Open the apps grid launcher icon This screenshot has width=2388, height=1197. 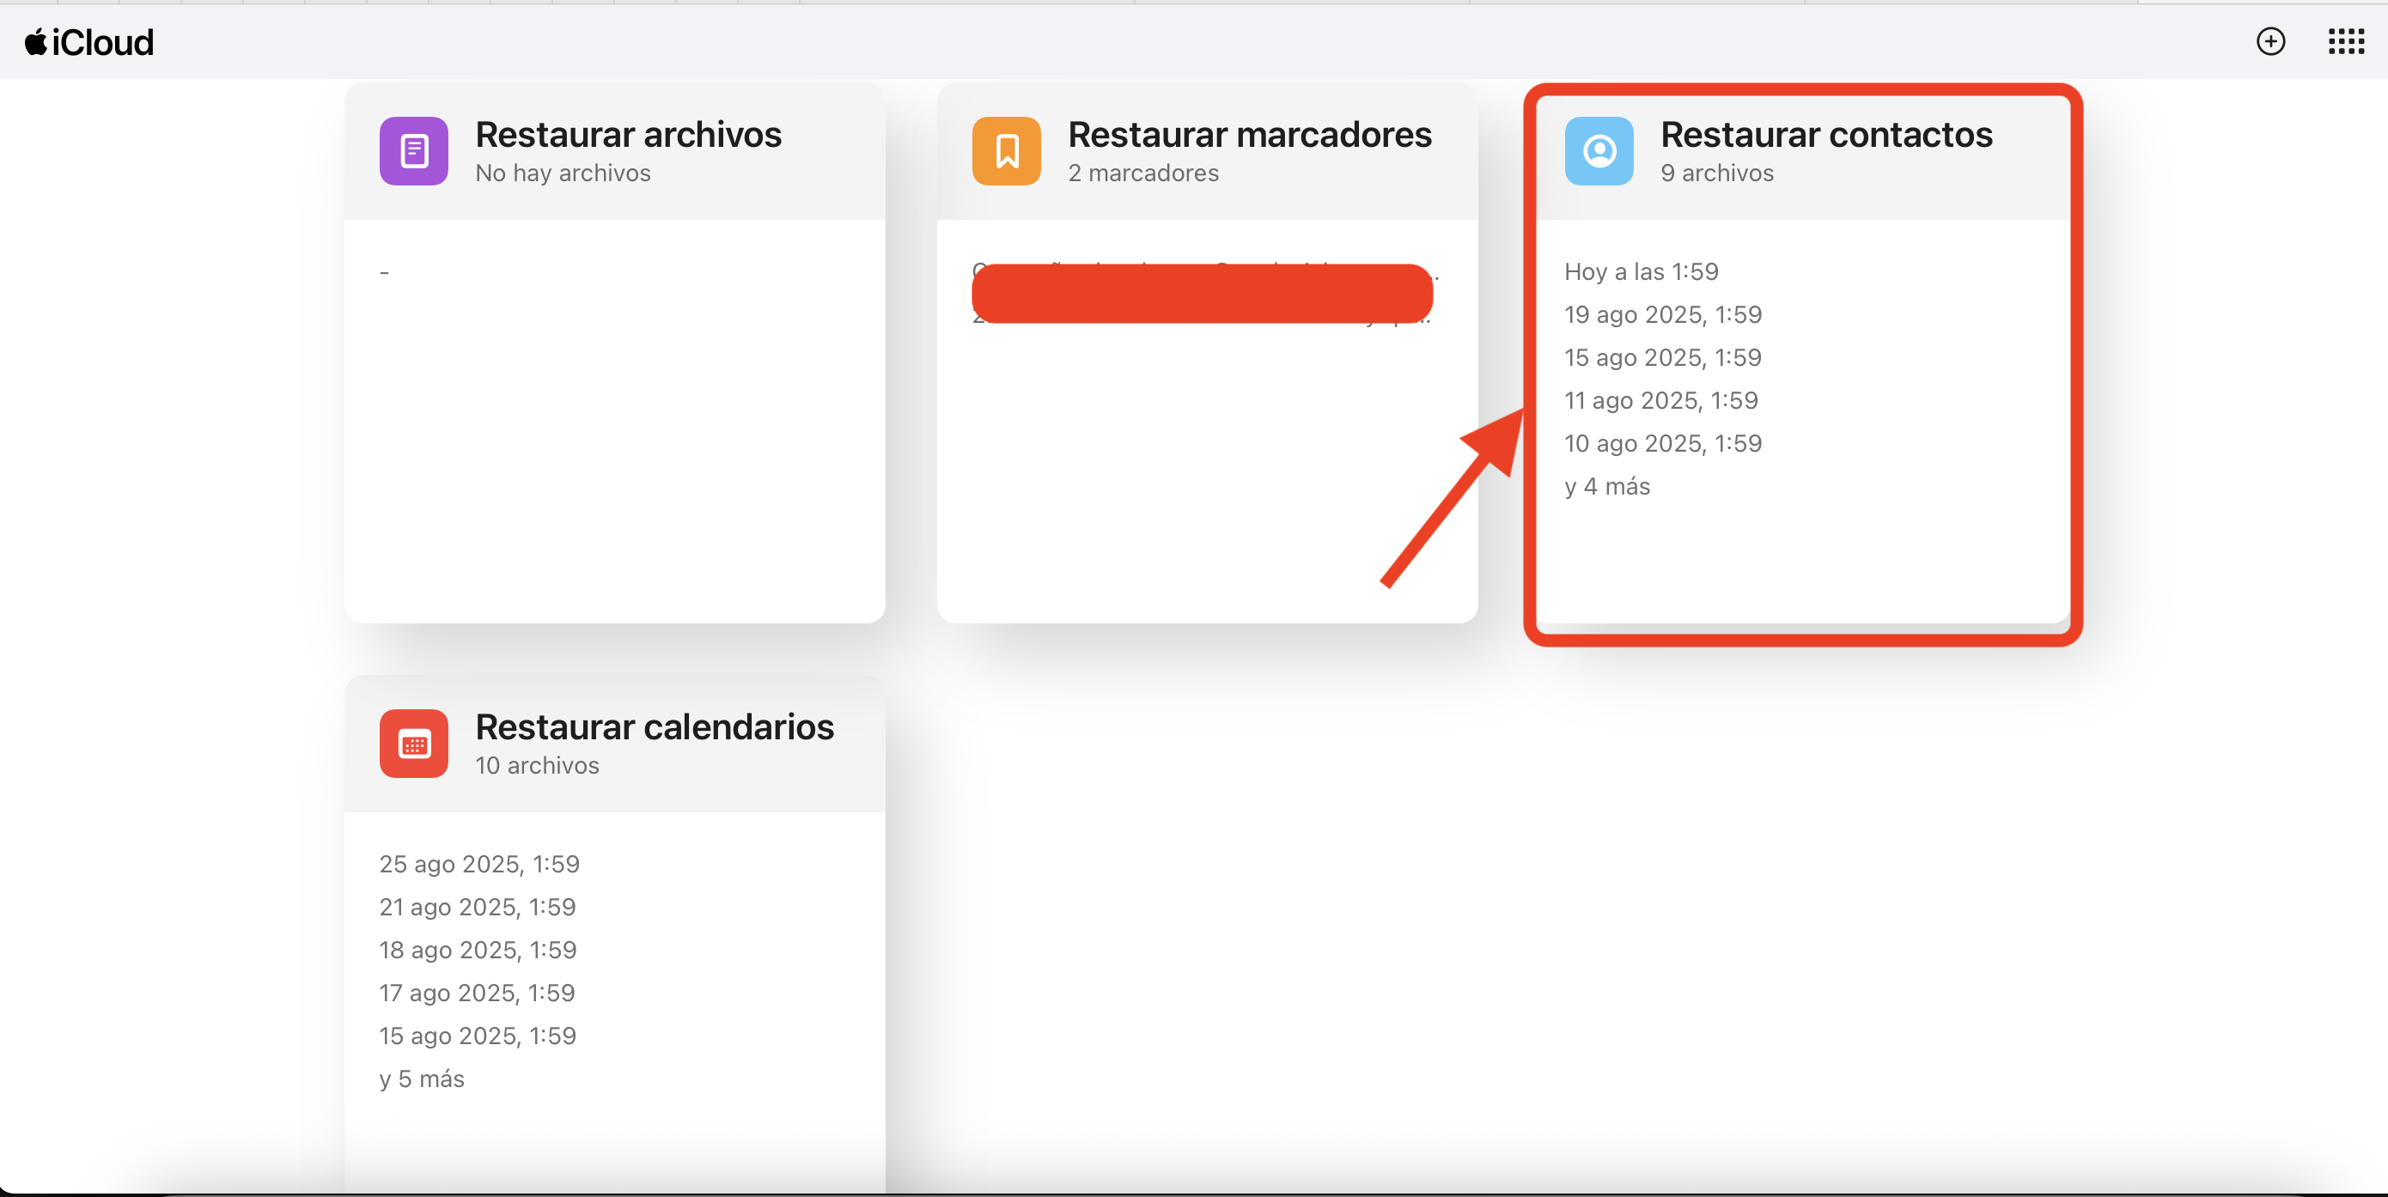point(2345,42)
